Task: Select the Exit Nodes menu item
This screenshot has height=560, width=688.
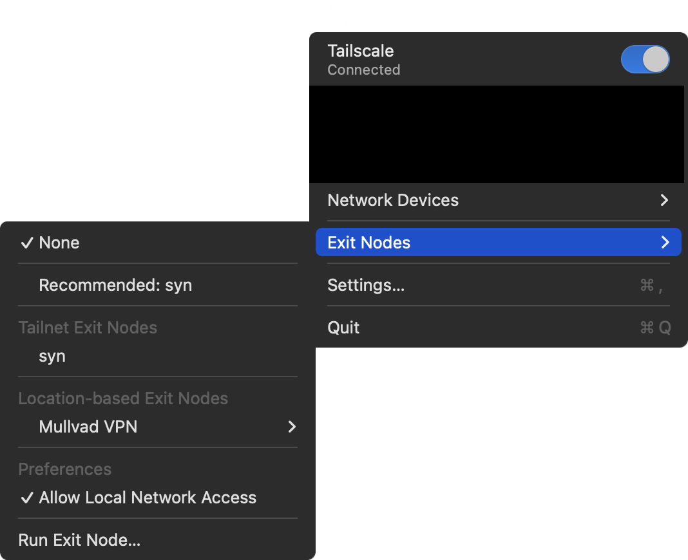Action: click(369, 243)
